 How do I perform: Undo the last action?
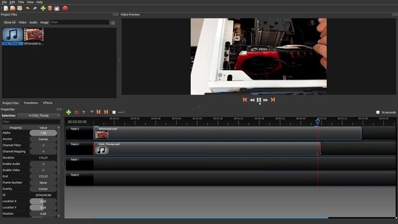[27, 8]
